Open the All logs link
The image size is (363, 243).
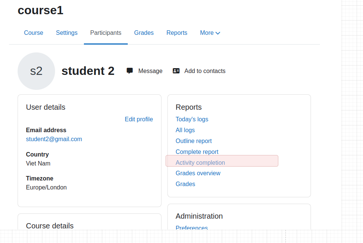(185, 130)
